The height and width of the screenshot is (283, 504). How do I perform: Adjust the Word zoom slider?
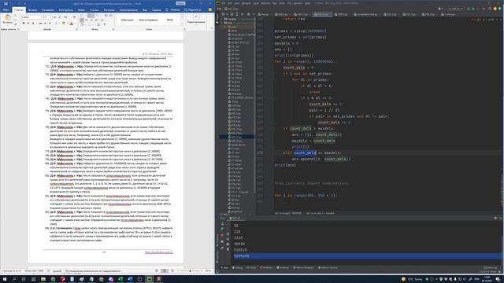[191, 270]
